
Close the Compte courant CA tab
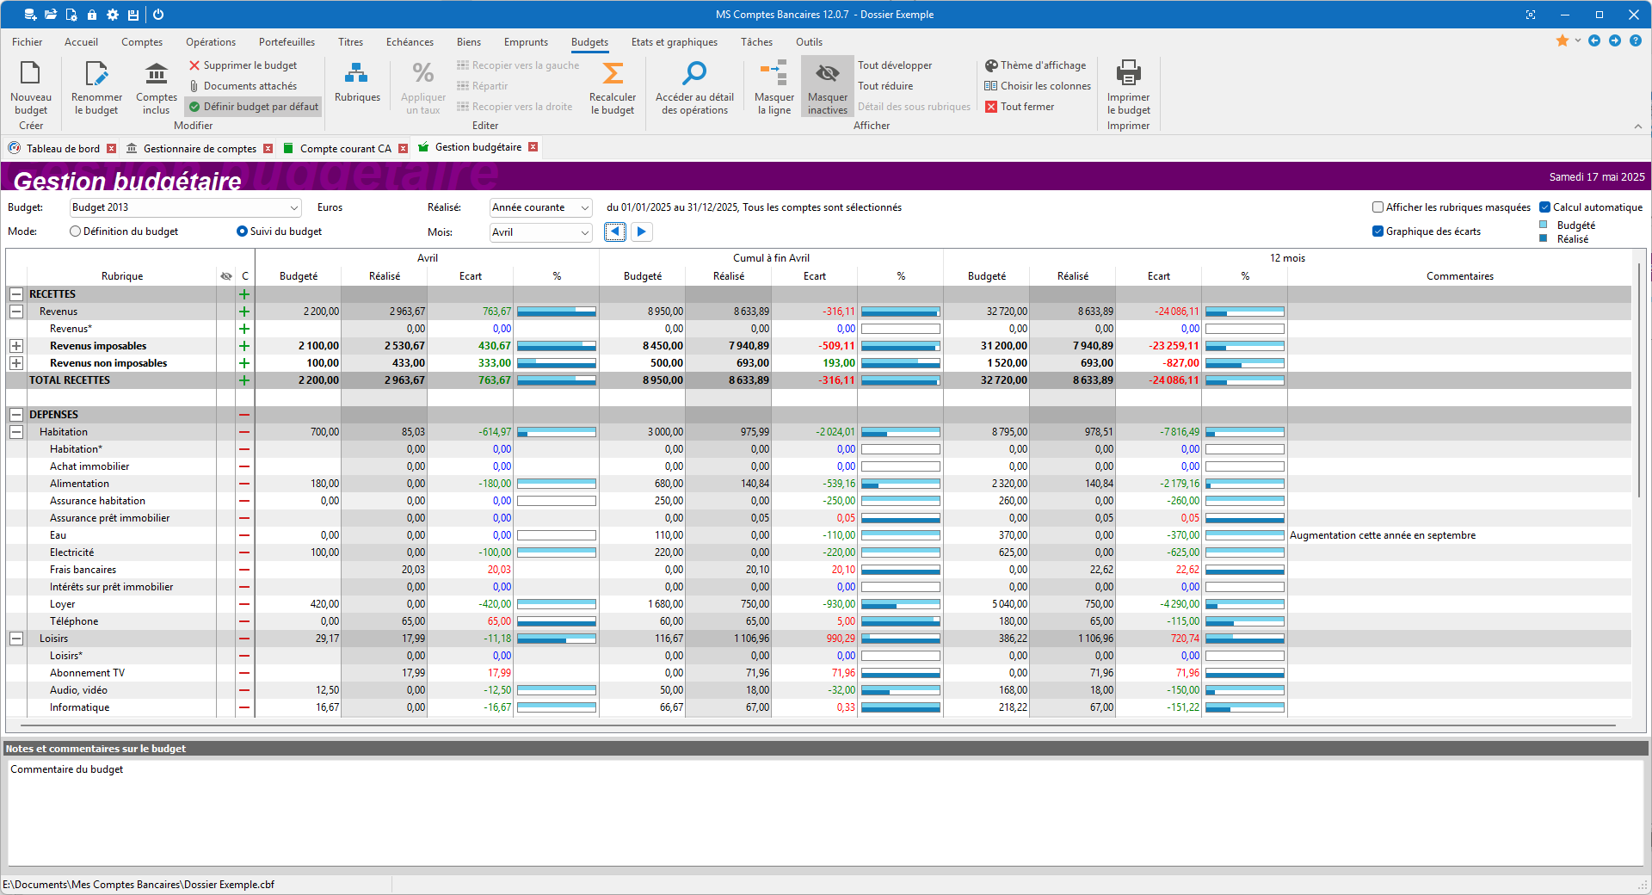click(x=404, y=149)
